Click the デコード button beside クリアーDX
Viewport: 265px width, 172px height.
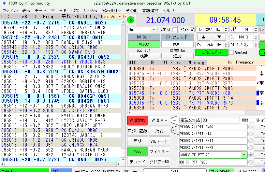(138, 162)
